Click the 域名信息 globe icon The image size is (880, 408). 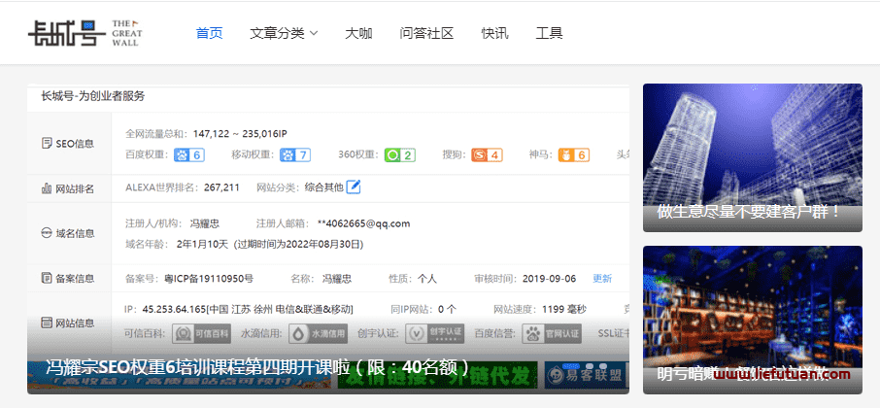48,233
